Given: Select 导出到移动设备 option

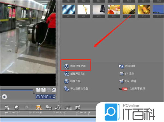Looking at the screenshot, I should [x=79, y=89].
